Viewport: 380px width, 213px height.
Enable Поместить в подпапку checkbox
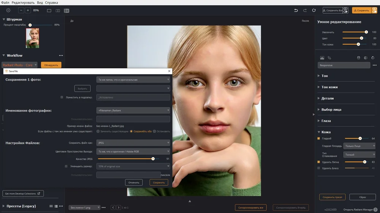click(62, 97)
